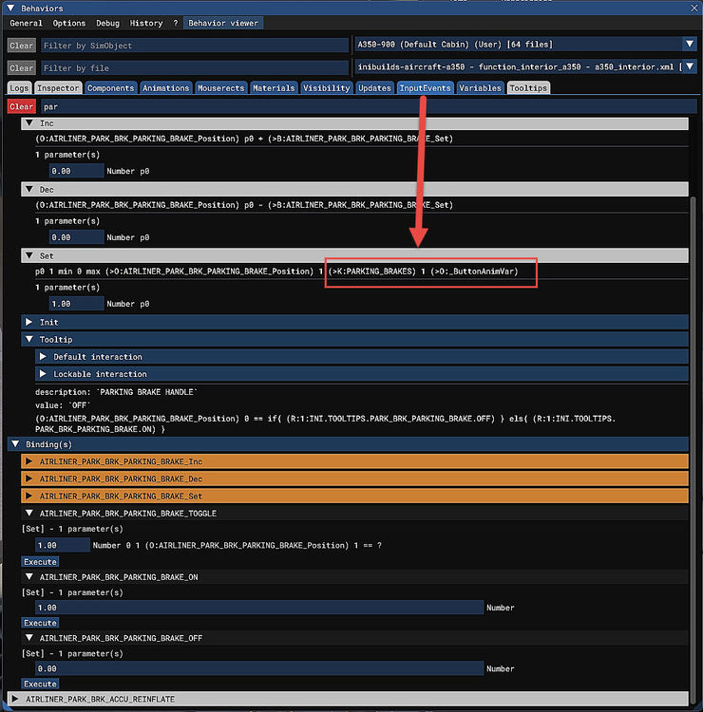The width and height of the screenshot is (703, 712).
Task: Select the Tooltips tab
Action: (x=528, y=88)
